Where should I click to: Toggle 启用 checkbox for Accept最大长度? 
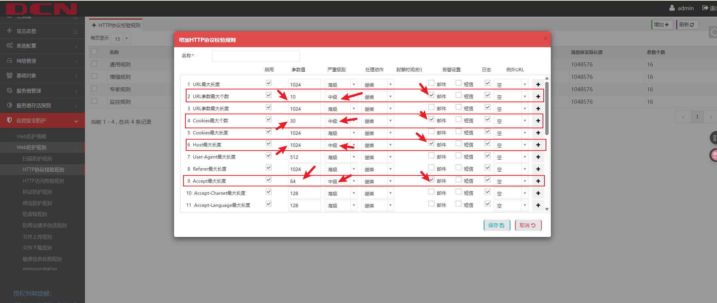tap(268, 180)
